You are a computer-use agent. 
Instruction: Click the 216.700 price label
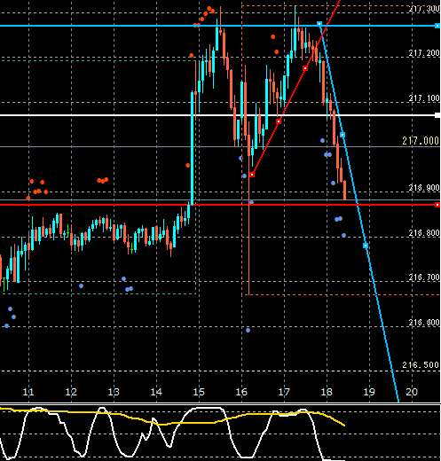424,277
